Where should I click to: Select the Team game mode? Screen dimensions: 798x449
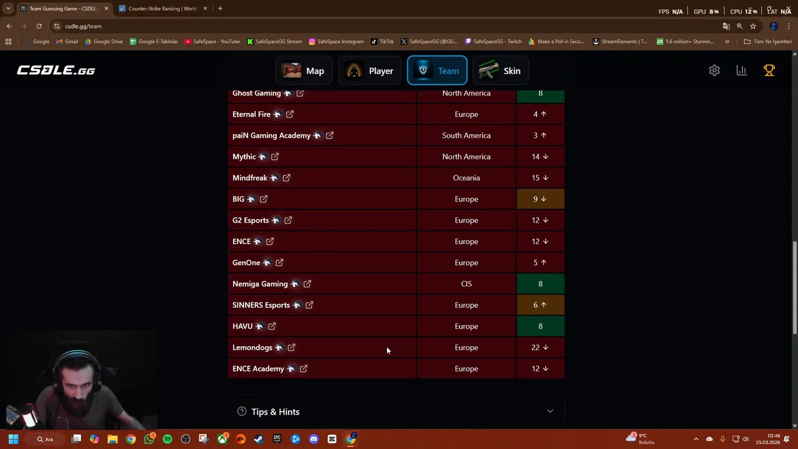(x=437, y=70)
